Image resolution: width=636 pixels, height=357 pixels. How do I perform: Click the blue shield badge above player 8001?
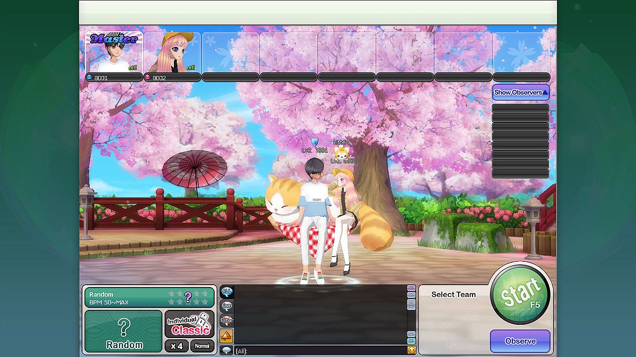[314, 142]
